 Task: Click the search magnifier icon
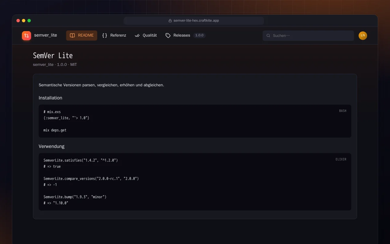(x=268, y=36)
